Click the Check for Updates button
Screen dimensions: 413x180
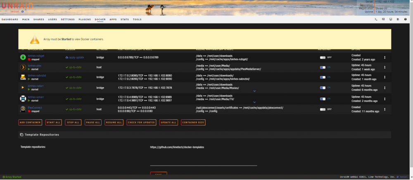141,122
